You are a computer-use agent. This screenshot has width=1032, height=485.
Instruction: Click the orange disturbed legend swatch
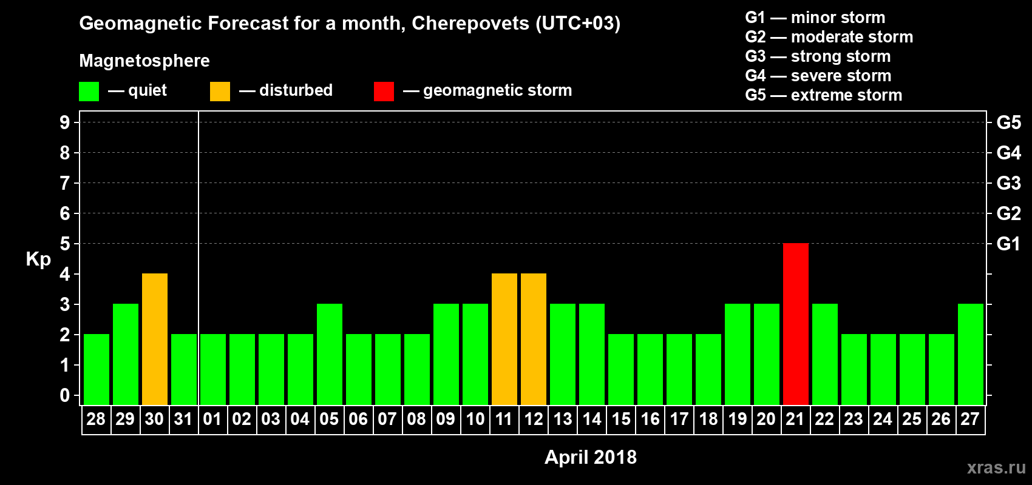click(x=220, y=92)
